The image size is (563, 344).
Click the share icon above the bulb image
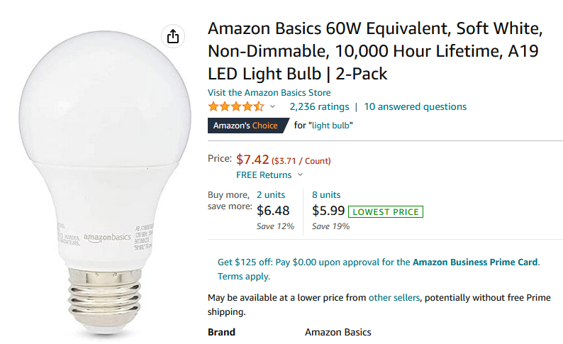[x=174, y=37]
